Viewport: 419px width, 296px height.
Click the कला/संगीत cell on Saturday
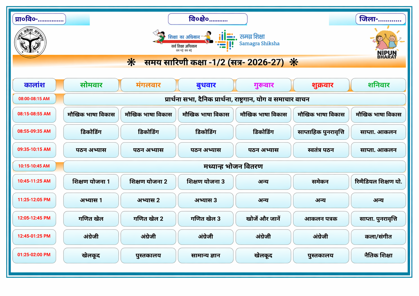pyautogui.click(x=378, y=237)
